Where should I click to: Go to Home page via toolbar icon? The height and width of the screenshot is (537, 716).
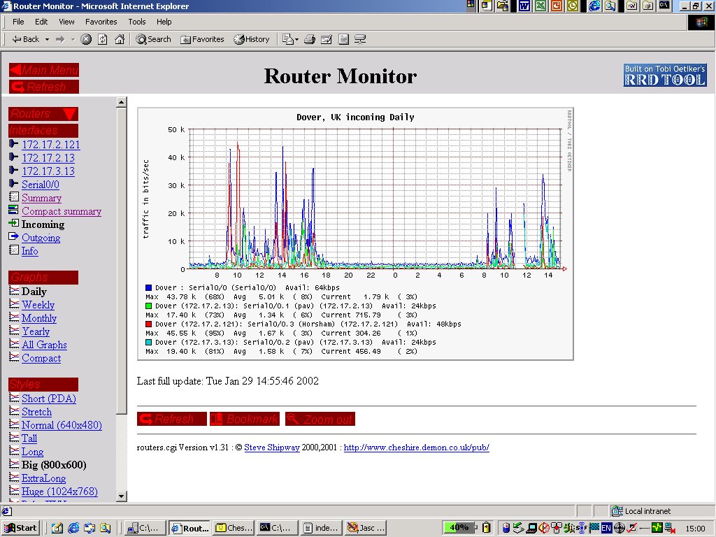pyautogui.click(x=120, y=39)
